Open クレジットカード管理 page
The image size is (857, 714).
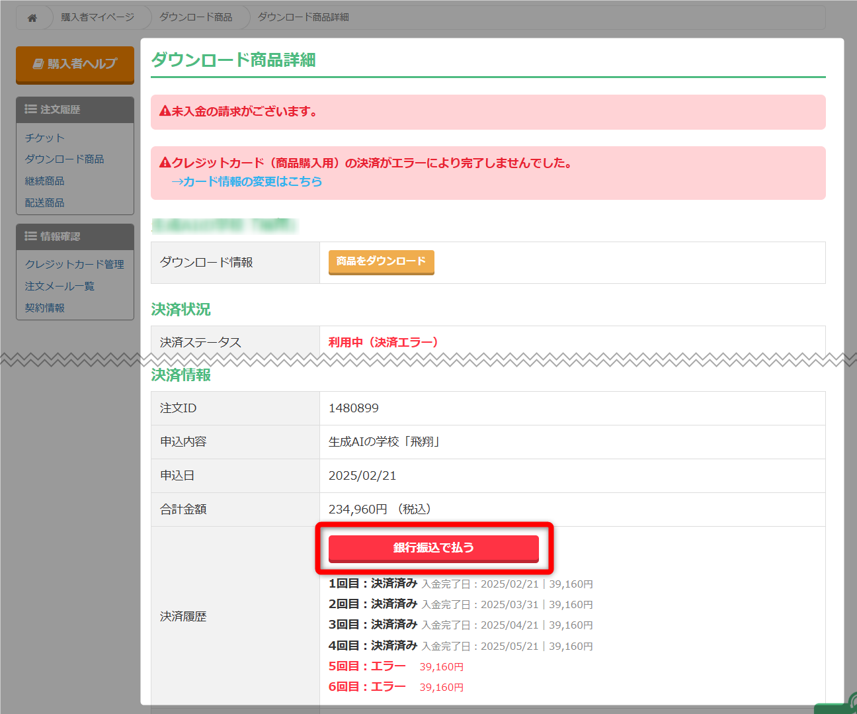point(74,264)
